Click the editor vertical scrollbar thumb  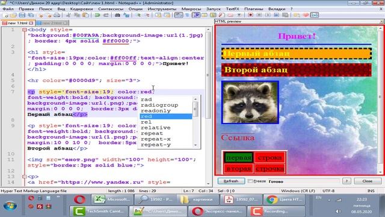208,75
